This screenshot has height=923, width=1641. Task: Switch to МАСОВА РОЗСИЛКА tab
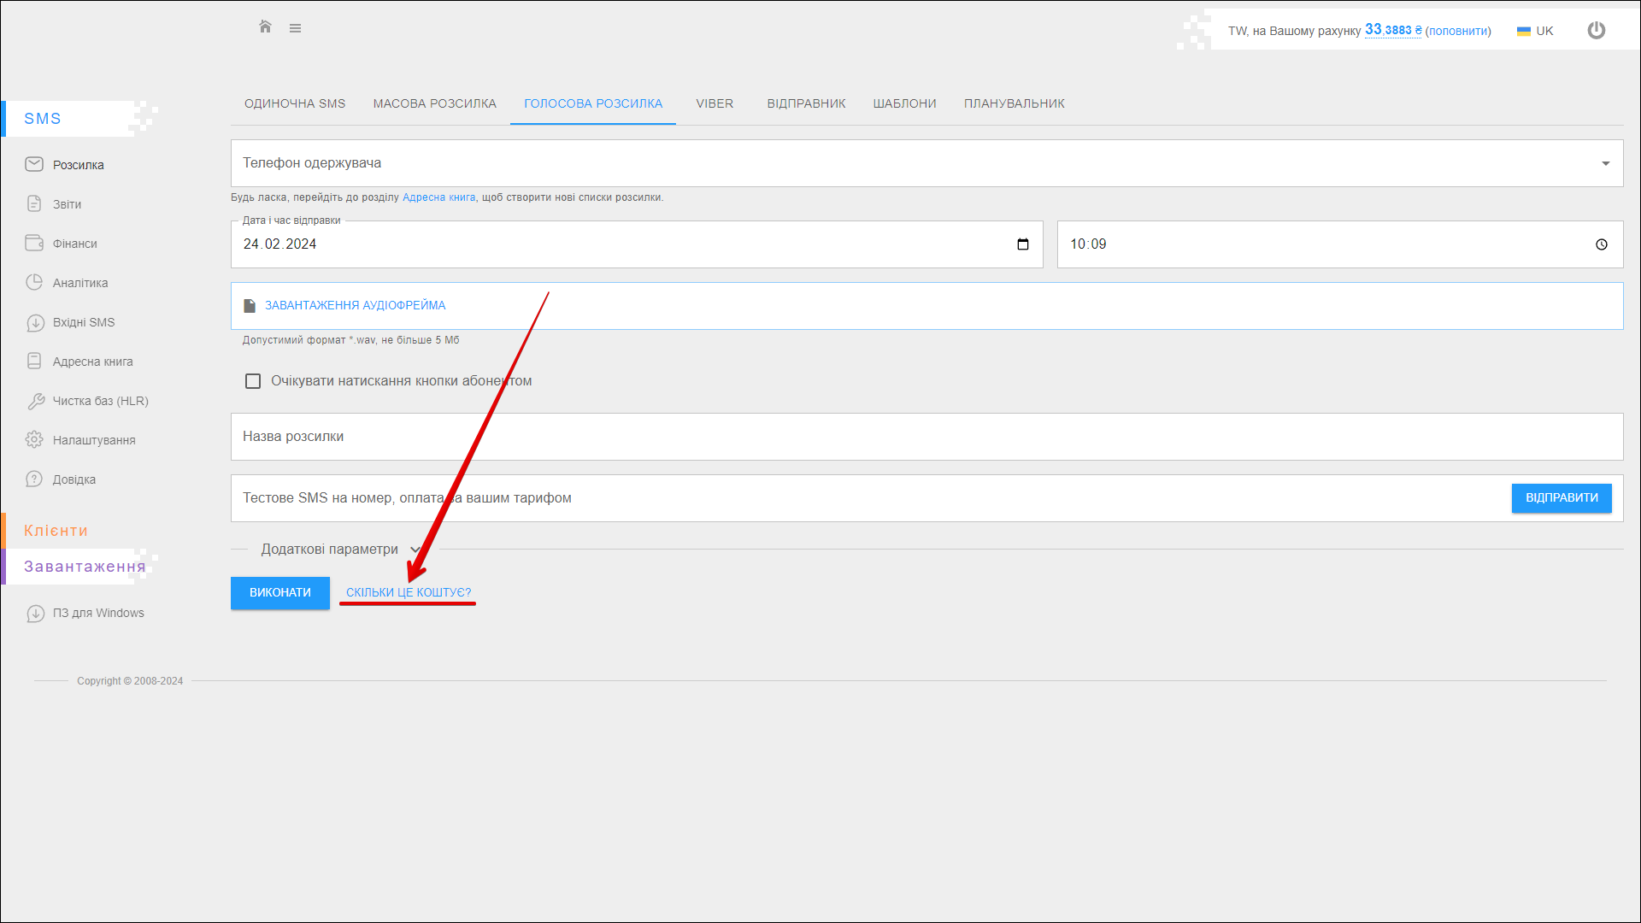click(x=434, y=103)
